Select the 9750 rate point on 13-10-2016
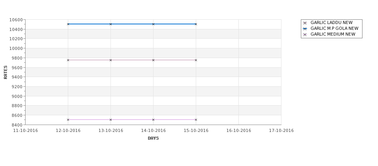The height and width of the screenshot is (166, 378). click(110, 60)
